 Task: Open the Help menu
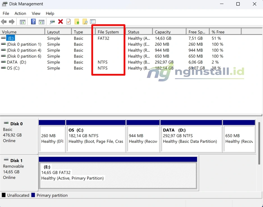point(50,13)
